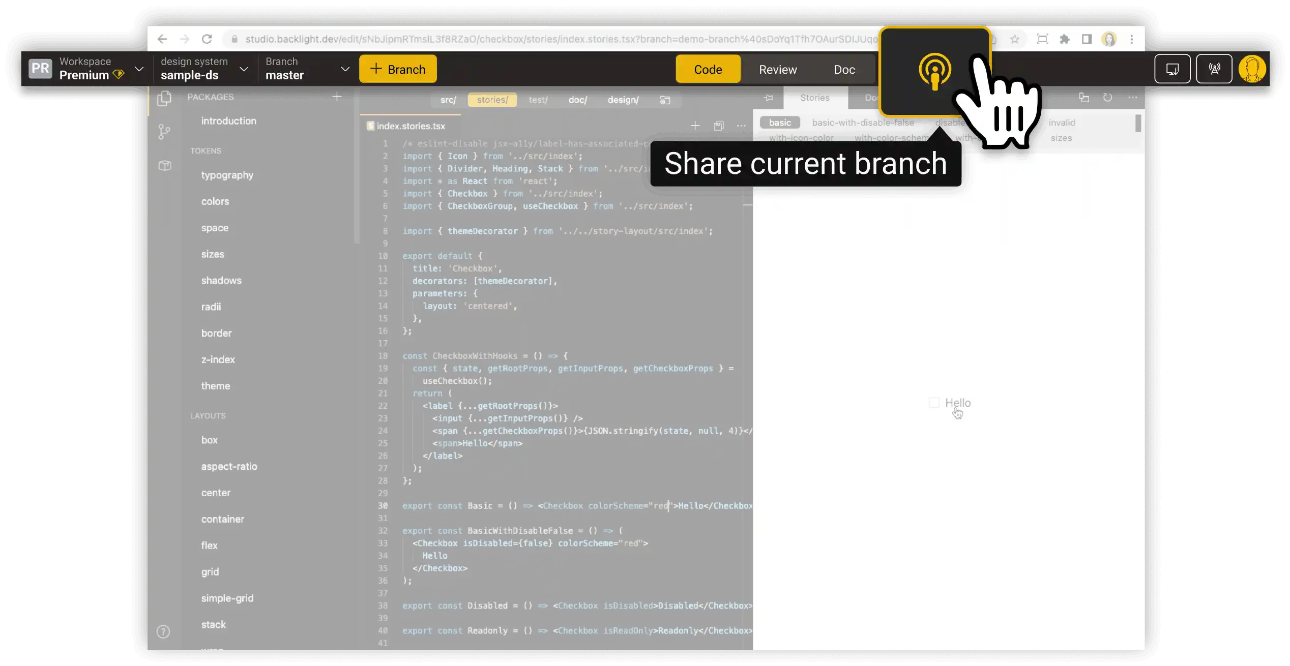Click the duplicate file icon in the editor toolbar

719,126
